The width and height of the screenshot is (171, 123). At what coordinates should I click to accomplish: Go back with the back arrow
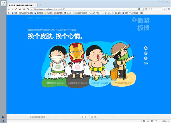point(9,9)
